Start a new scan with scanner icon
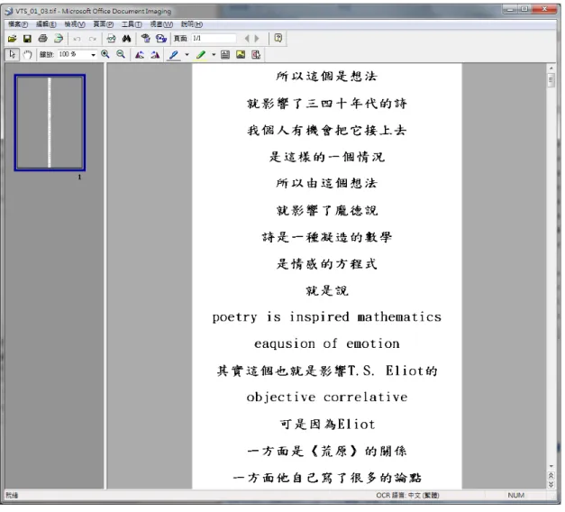 (x=59, y=39)
